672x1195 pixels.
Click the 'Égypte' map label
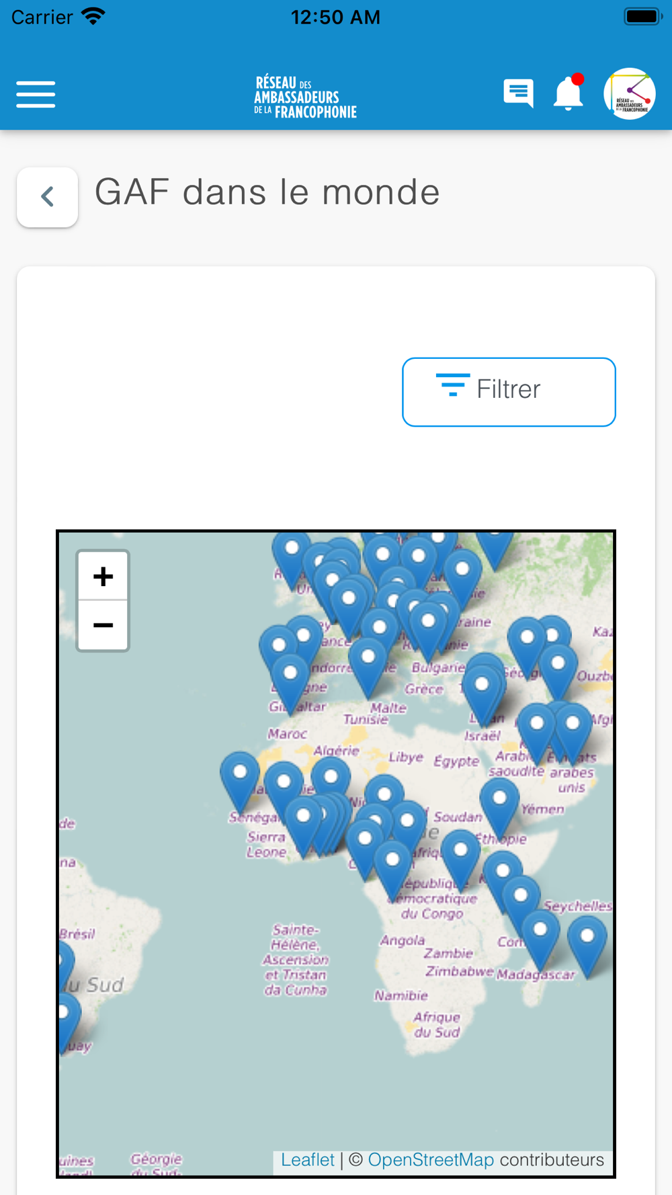456,761
